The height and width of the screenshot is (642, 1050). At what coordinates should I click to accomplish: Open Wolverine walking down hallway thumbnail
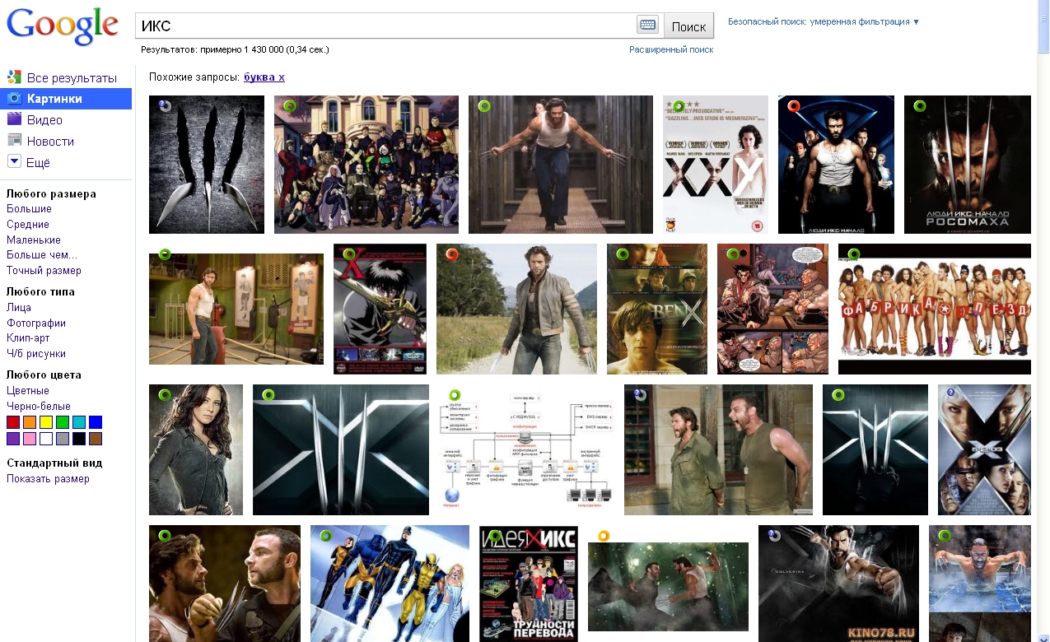coord(561,165)
